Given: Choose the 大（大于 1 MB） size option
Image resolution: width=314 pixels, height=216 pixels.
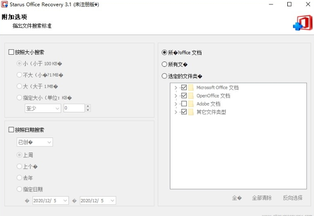Looking at the screenshot, I should [19, 86].
